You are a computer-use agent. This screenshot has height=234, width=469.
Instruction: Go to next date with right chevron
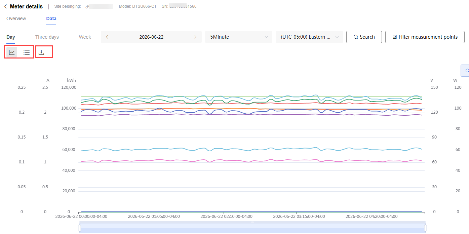click(x=195, y=37)
